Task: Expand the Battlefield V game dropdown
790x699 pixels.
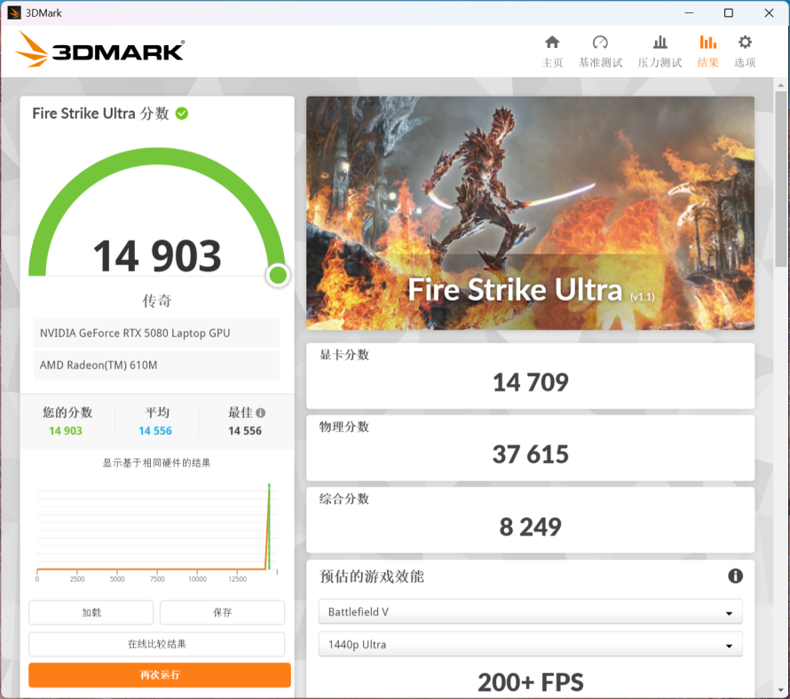Action: pyautogui.click(x=530, y=612)
